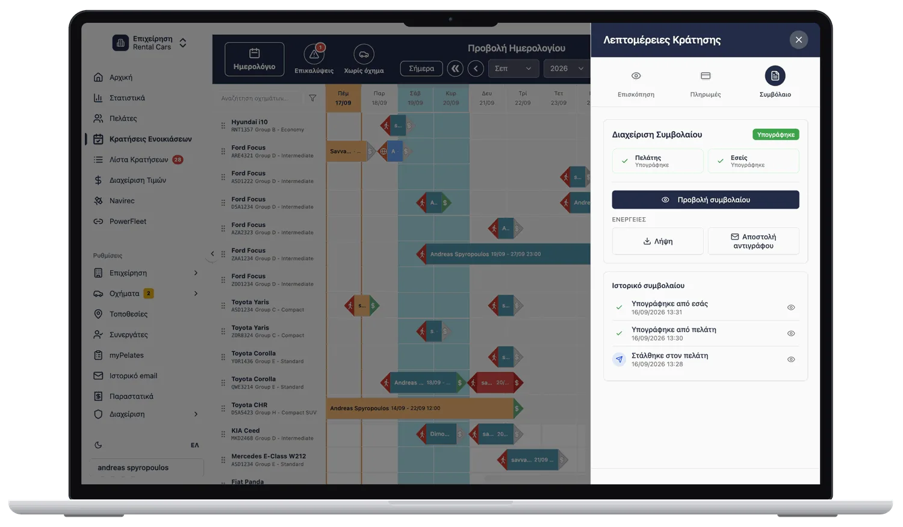Switch to the Επισκόπηση tab
Screen dimensions: 903x527
pos(636,83)
